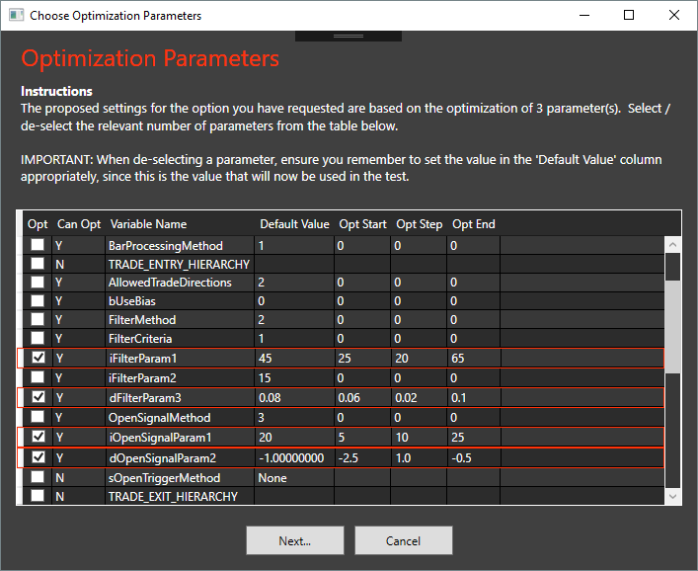Click the FilterCriteria variable name
The image size is (698, 571).
click(140, 339)
